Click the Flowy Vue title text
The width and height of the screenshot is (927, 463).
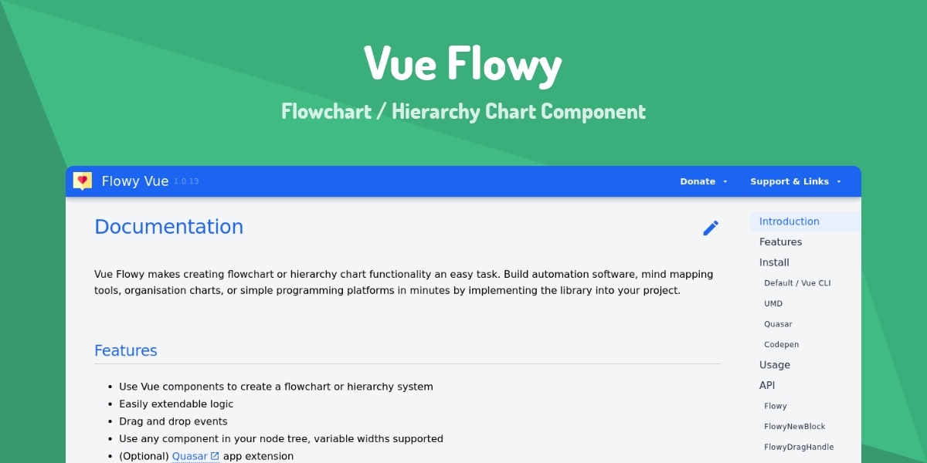135,181
